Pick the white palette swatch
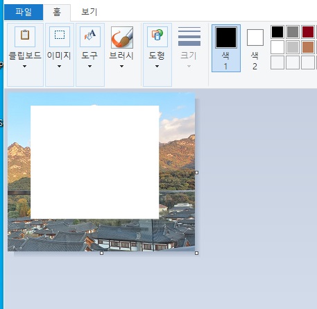 pos(277,47)
